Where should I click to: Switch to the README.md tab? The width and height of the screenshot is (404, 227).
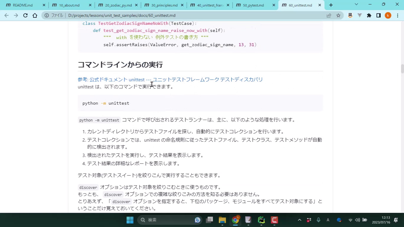[x=22, y=5]
